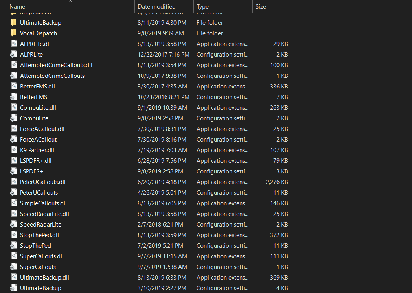
Task: Click the UltimateBackup.dll file icon
Action: pos(14,278)
